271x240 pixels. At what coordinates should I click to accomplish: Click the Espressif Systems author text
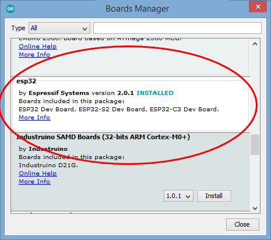(x=59, y=93)
